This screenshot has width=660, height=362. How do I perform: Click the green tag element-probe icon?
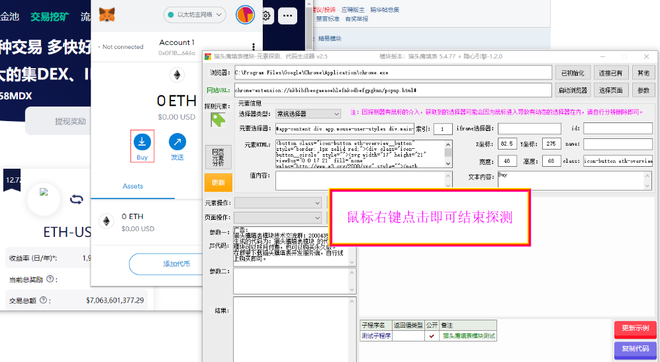218,120
